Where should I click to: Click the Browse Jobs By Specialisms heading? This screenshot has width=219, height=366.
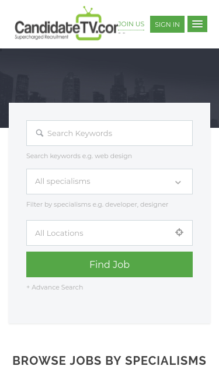109,360
